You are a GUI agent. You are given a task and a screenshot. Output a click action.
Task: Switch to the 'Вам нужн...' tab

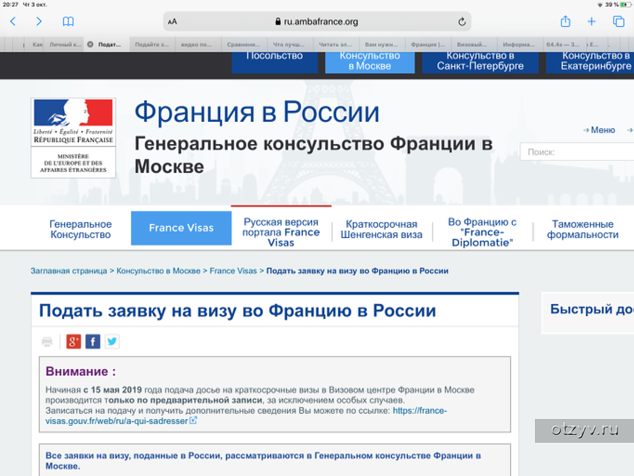[x=381, y=45]
